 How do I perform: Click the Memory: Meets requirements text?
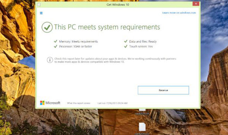click(x=78, y=42)
